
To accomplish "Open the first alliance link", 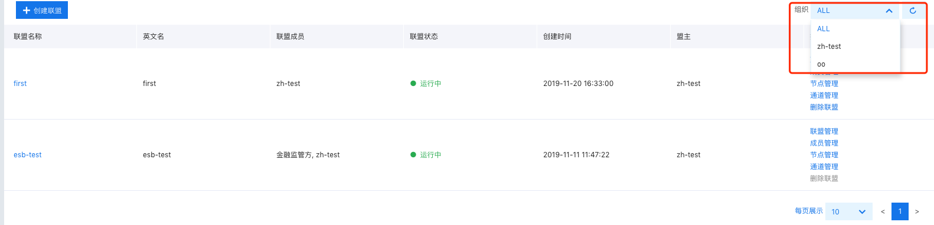I will point(20,84).
